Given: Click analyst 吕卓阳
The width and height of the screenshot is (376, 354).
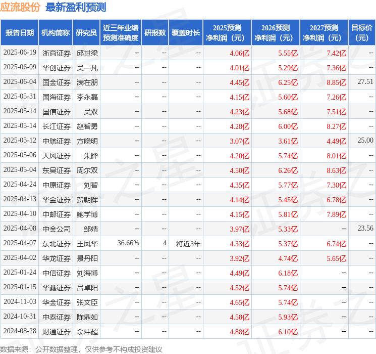Looking at the screenshot, I should pyautogui.click(x=87, y=288).
